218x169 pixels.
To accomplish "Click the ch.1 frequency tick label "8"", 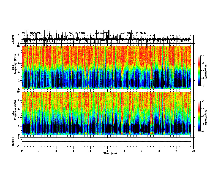I will pos(19,55).
